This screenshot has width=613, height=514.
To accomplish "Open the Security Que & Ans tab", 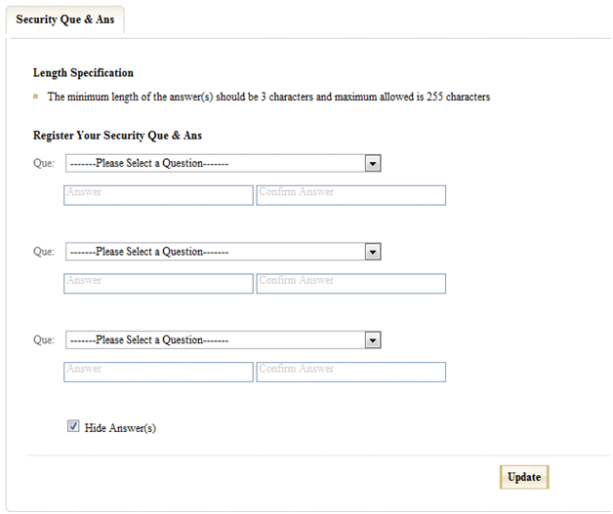I will (63, 20).
